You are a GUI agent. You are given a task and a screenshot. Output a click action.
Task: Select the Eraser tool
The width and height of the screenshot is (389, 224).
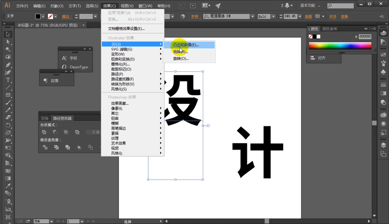tap(8, 118)
